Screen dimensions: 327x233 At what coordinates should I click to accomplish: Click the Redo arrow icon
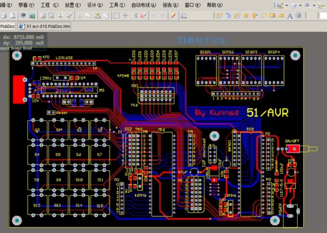[163, 16]
